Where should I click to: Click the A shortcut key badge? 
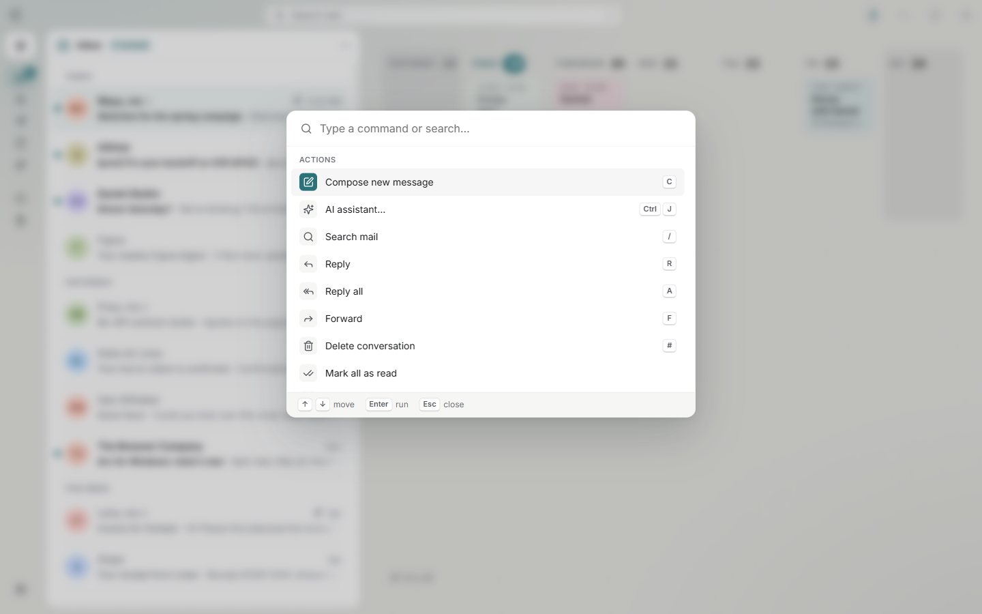669,291
